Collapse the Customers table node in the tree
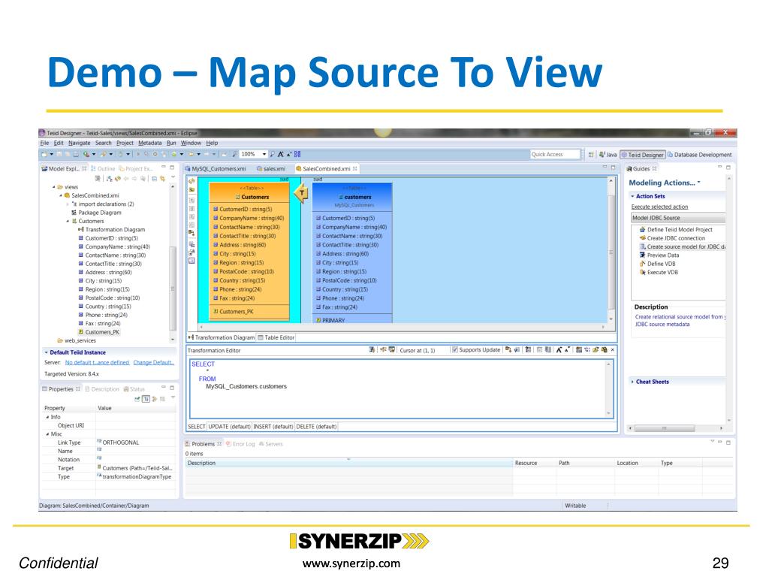This screenshot has height=577, width=769. click(x=67, y=222)
